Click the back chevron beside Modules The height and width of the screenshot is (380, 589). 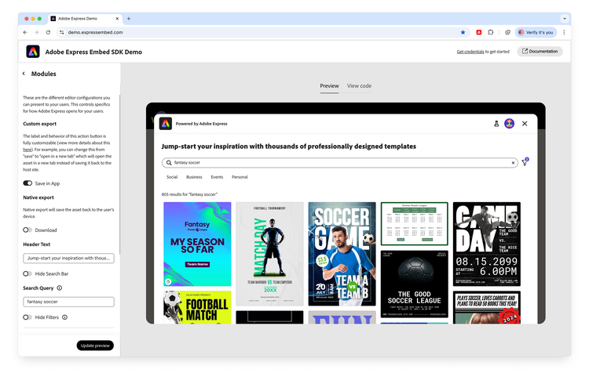[x=24, y=74]
